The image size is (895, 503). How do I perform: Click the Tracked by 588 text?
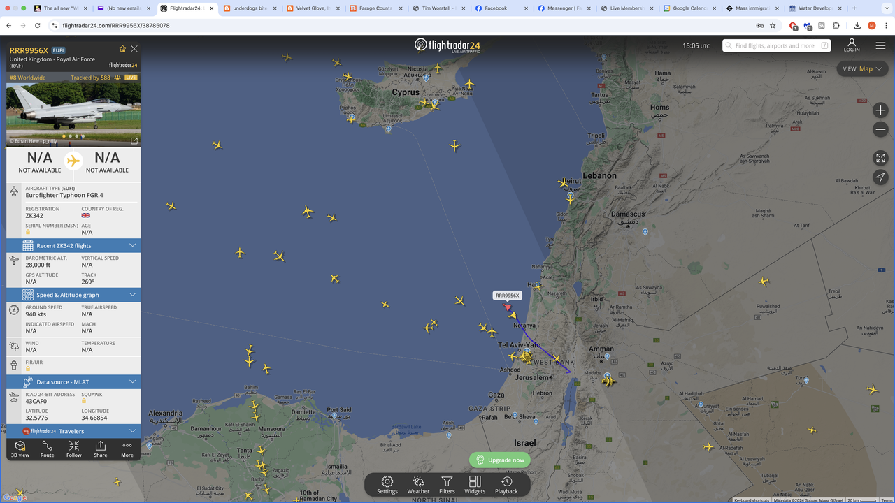pos(90,78)
